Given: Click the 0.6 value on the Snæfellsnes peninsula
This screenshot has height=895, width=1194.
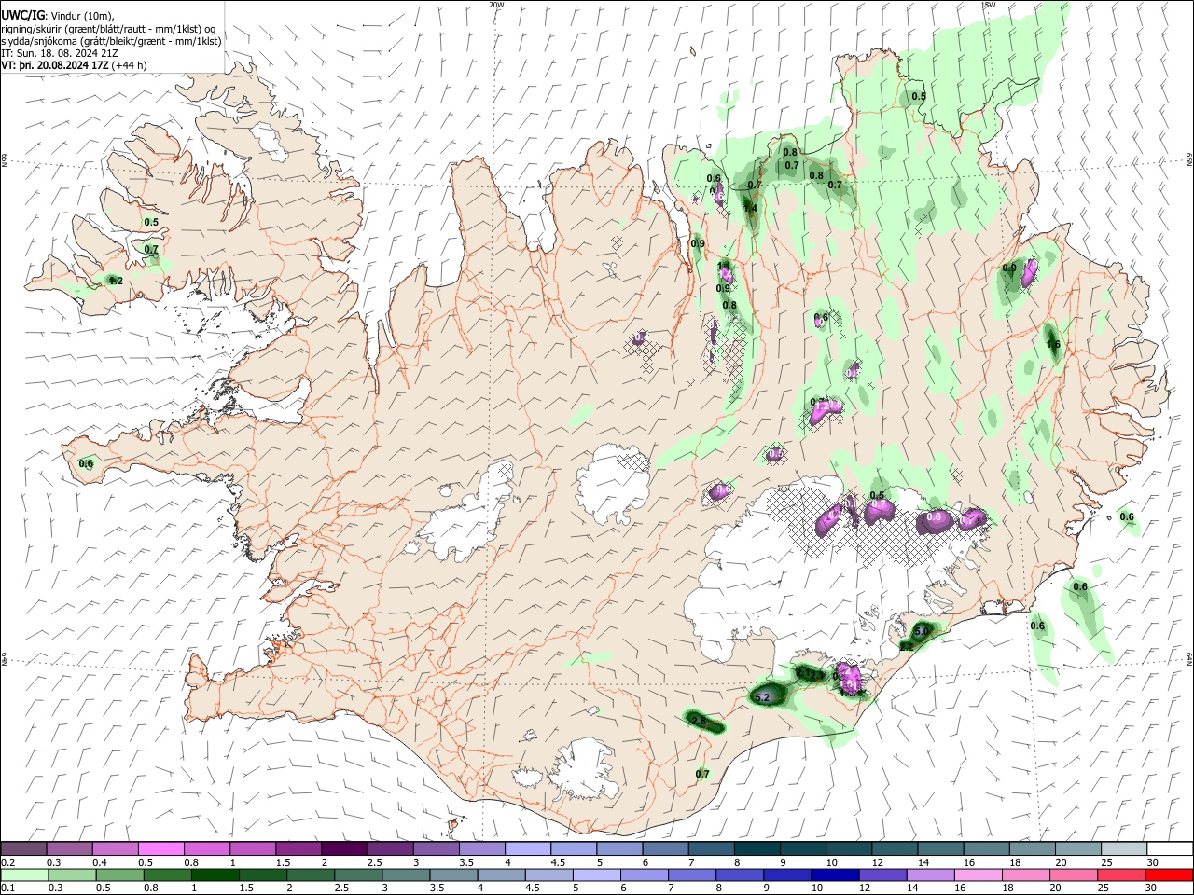Looking at the screenshot, I should pyautogui.click(x=87, y=463).
